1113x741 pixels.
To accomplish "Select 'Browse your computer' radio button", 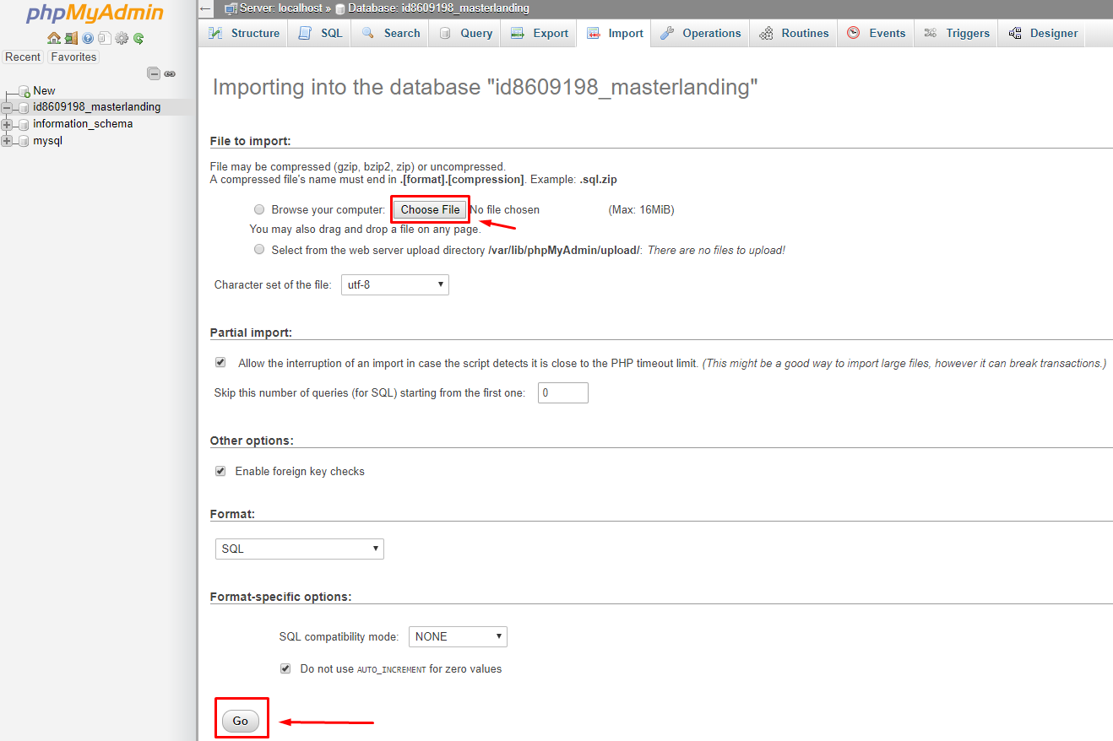I will click(259, 209).
